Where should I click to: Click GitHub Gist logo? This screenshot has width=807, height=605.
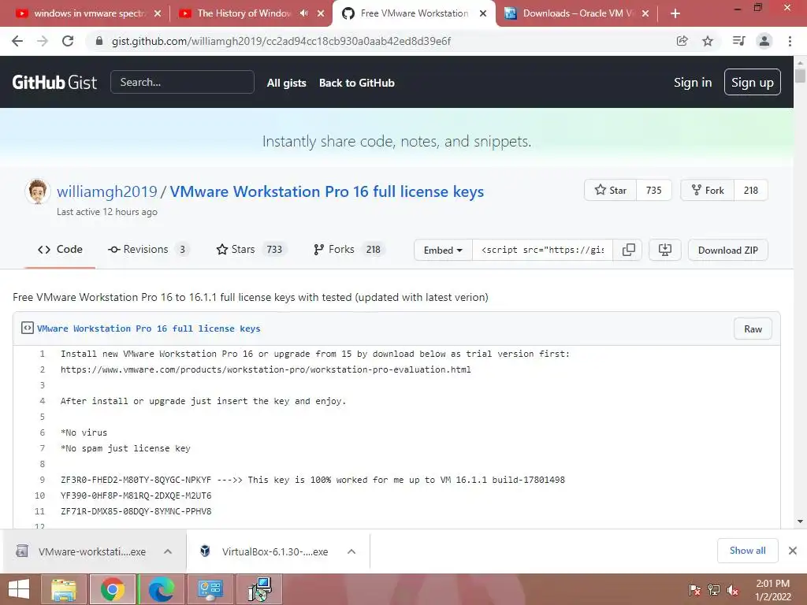pos(54,82)
